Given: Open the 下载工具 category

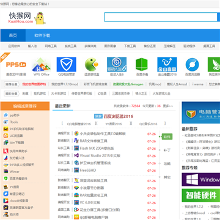Looking at the screenshot, I should pos(130,46).
